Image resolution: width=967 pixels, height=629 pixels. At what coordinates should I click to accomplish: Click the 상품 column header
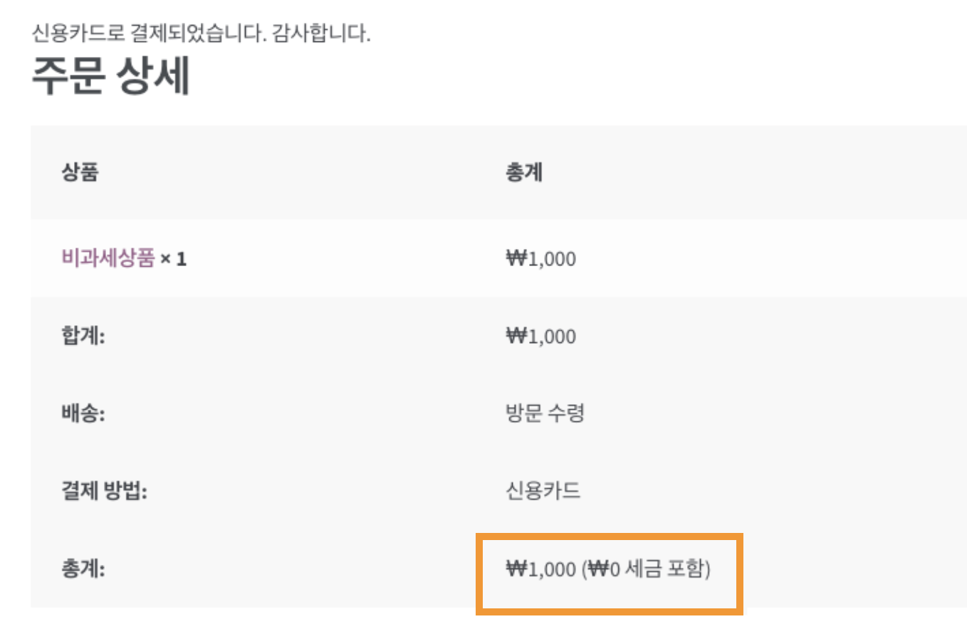click(x=80, y=173)
